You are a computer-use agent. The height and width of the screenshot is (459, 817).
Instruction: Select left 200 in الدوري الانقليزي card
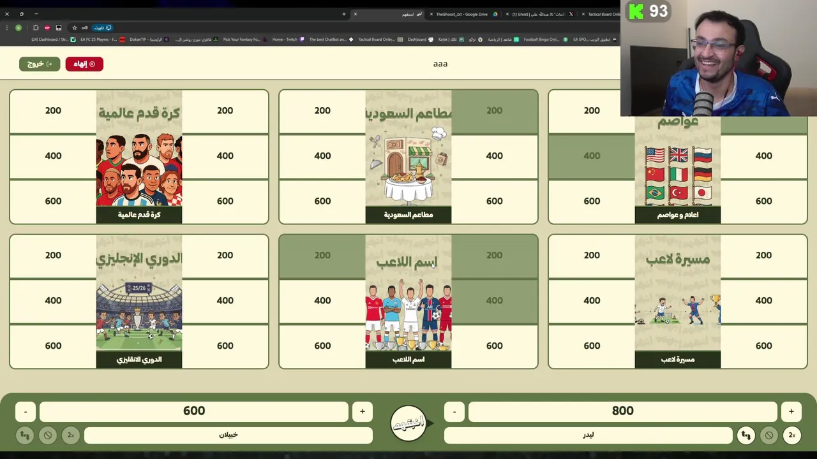click(x=53, y=256)
